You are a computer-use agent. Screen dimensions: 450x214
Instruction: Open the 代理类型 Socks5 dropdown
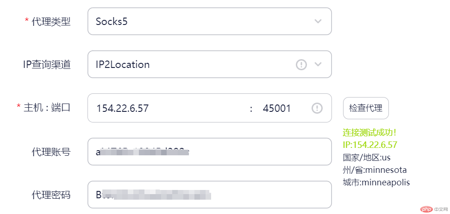[x=210, y=21]
